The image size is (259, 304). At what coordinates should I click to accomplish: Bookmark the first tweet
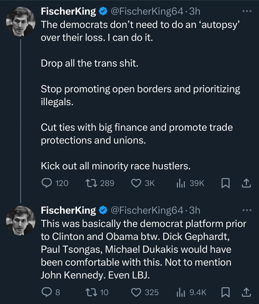click(x=225, y=183)
